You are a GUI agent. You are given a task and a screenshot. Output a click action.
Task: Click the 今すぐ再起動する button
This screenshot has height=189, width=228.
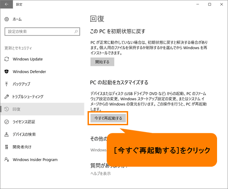tap(108, 118)
